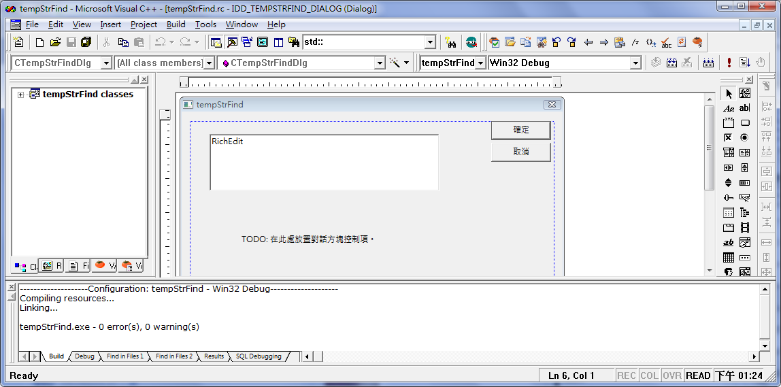Select the Button control tool
The image size is (781, 387).
(745, 123)
